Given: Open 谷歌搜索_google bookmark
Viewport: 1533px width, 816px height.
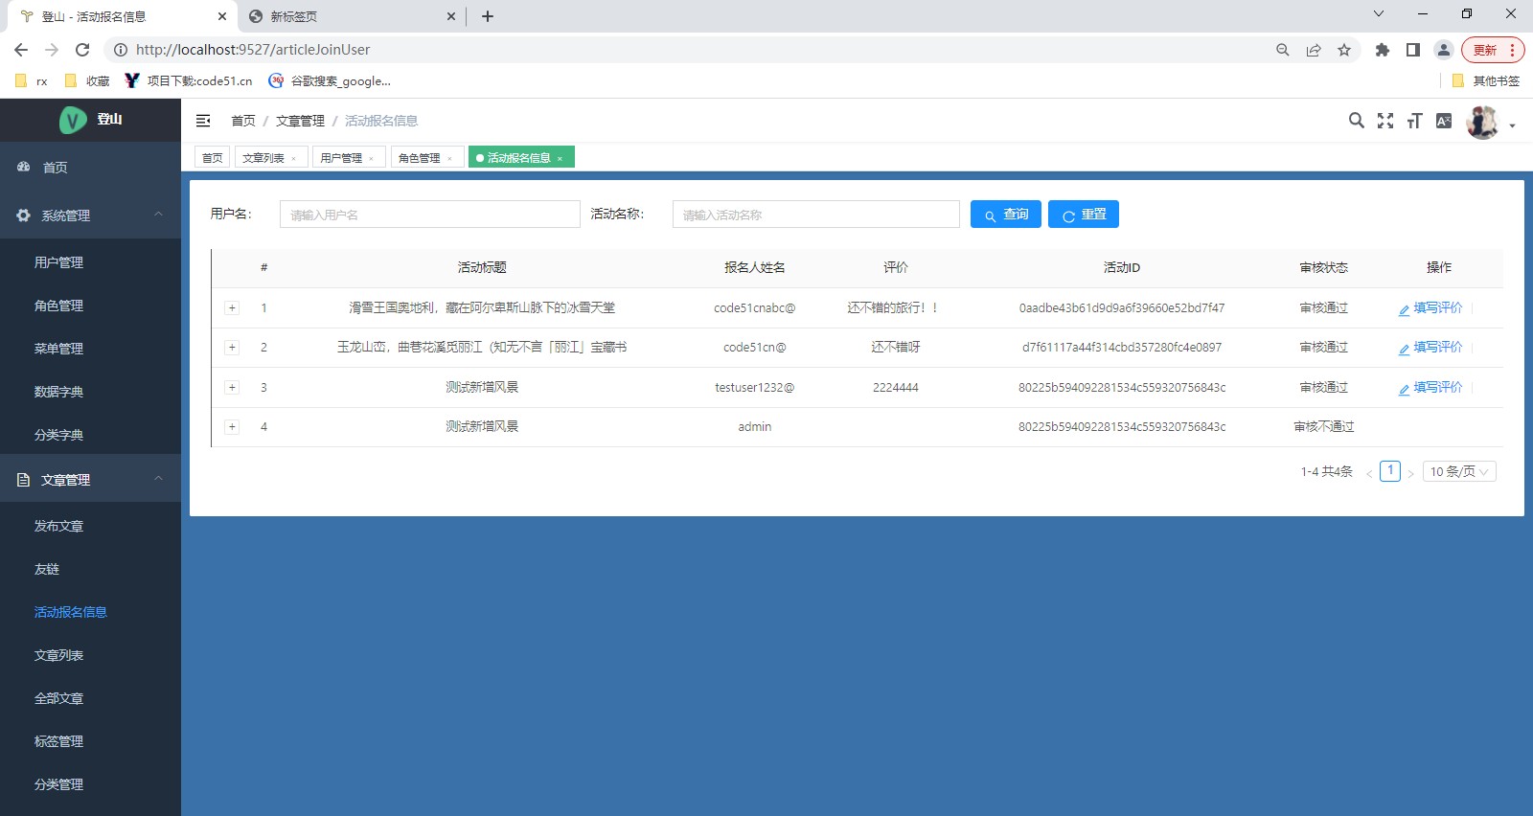Looking at the screenshot, I should tap(330, 81).
